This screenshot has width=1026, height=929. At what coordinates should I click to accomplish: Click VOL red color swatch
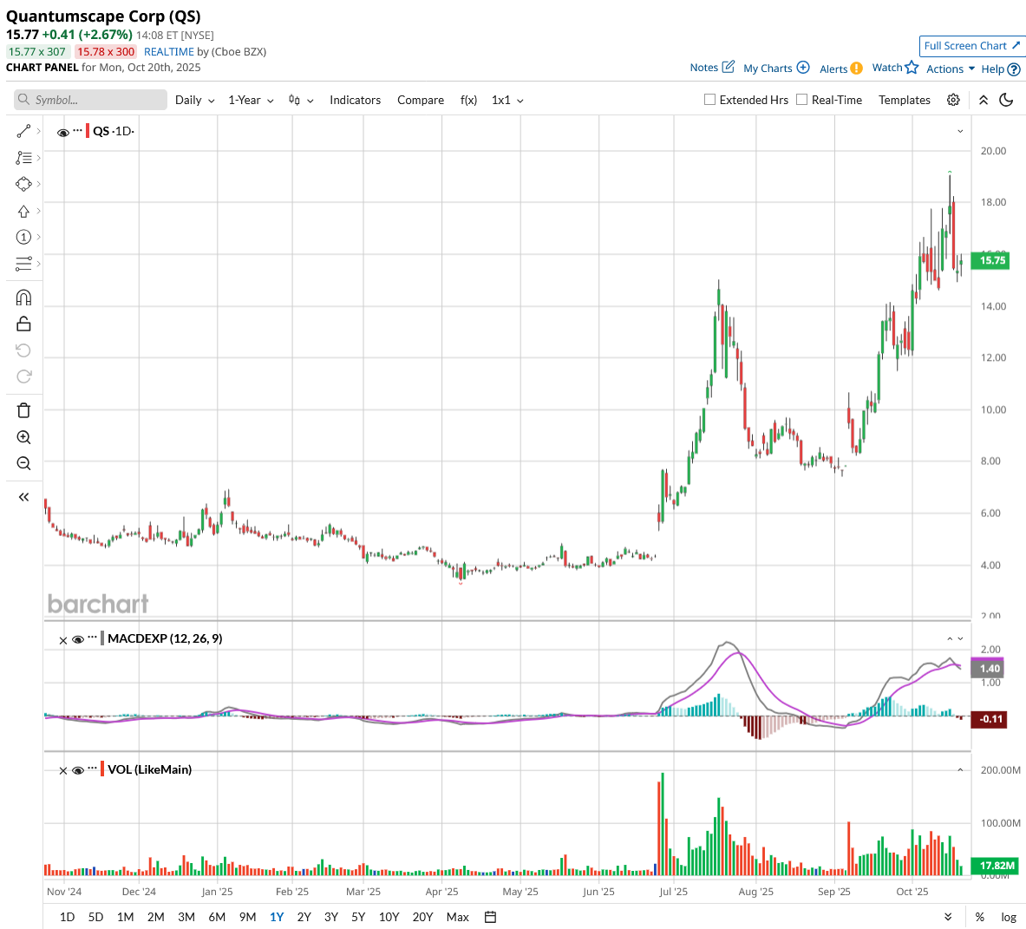[x=102, y=769]
